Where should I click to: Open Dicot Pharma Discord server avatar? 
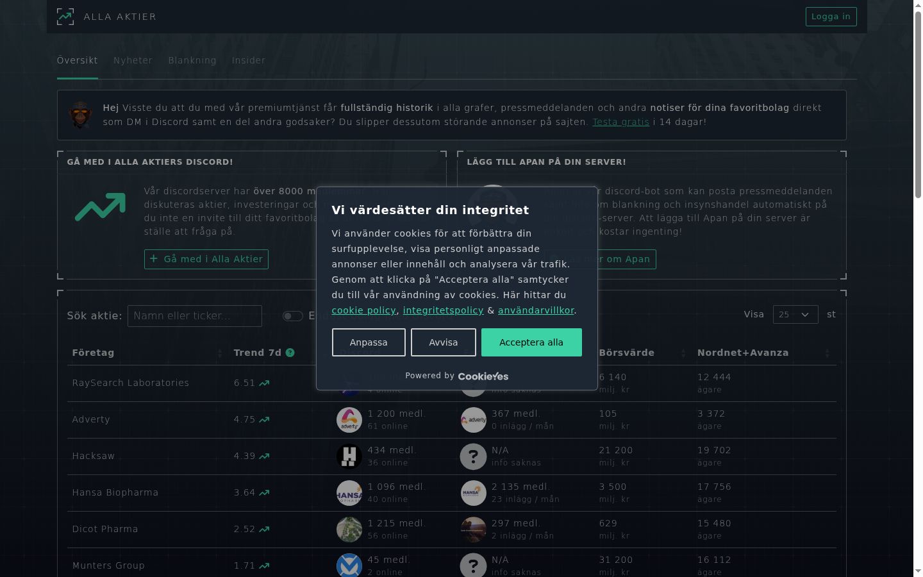[x=349, y=530]
